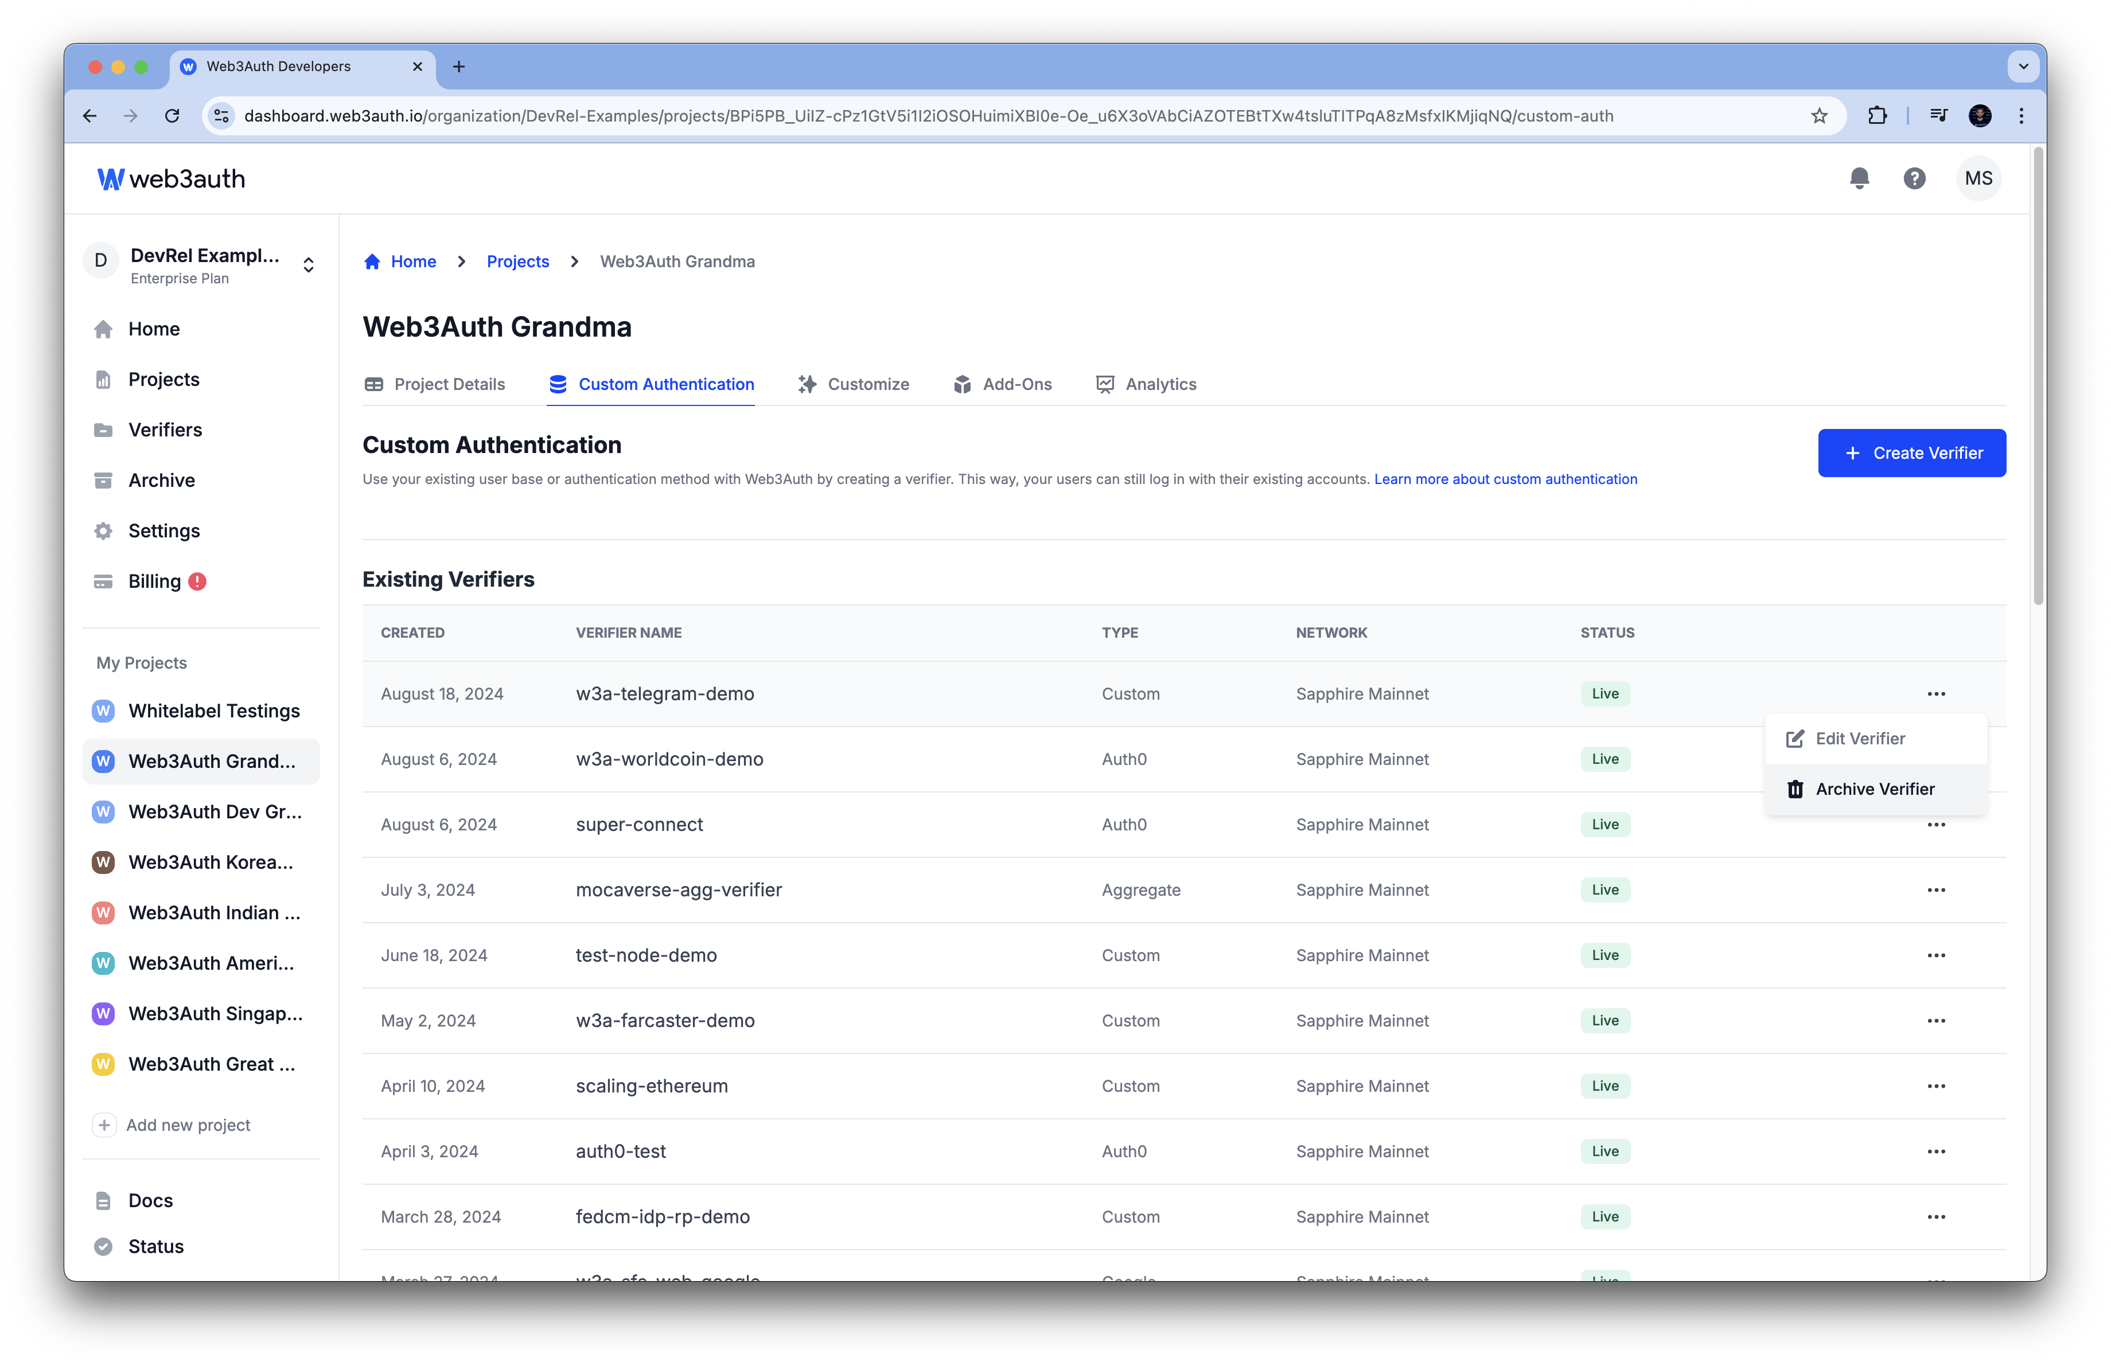Image resolution: width=2111 pixels, height=1366 pixels.
Task: Switch to the Customize tab
Action: 853,384
